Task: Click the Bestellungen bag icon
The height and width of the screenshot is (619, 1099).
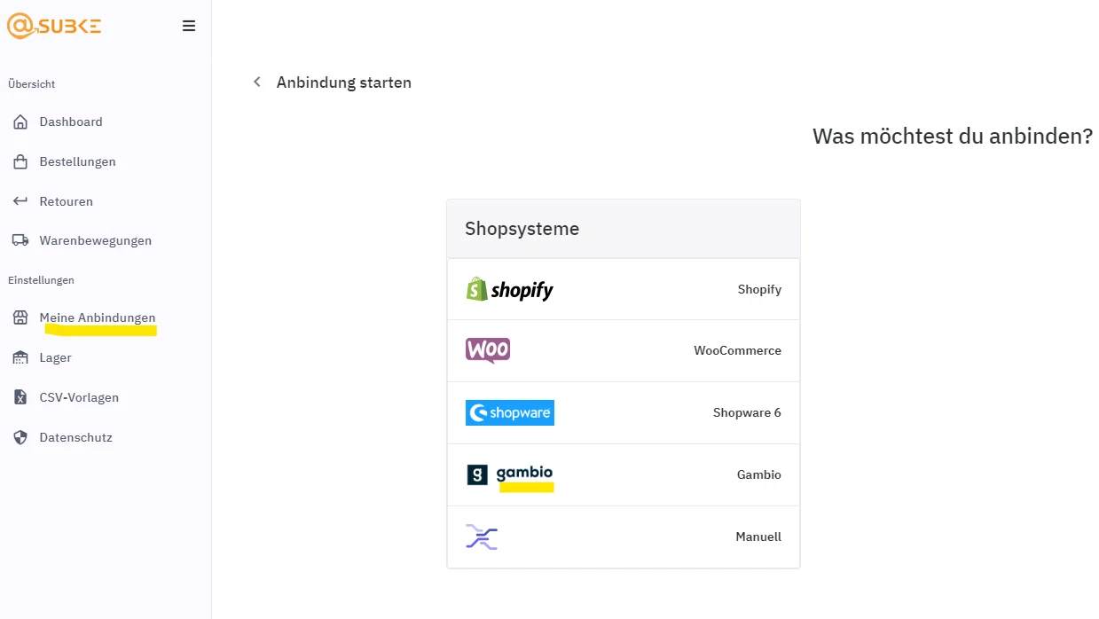Action: 20,161
